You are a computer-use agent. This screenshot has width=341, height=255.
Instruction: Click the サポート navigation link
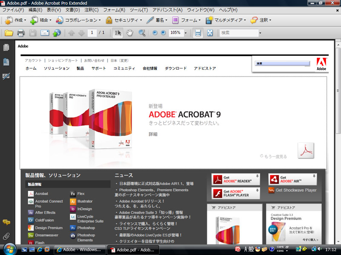pyautogui.click(x=98, y=68)
